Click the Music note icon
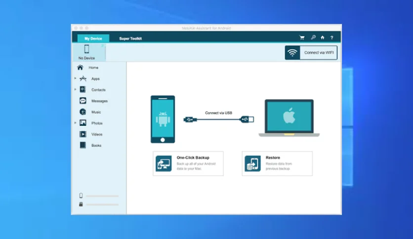 pyautogui.click(x=83, y=112)
